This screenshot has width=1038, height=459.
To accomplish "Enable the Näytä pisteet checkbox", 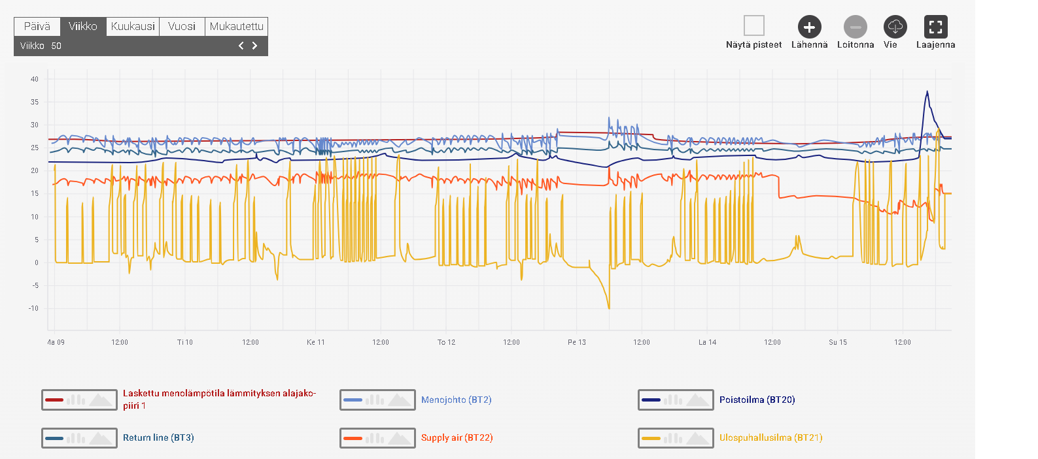I will (x=753, y=26).
